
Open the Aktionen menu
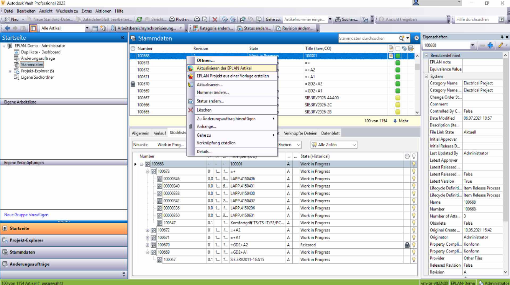click(x=104, y=11)
